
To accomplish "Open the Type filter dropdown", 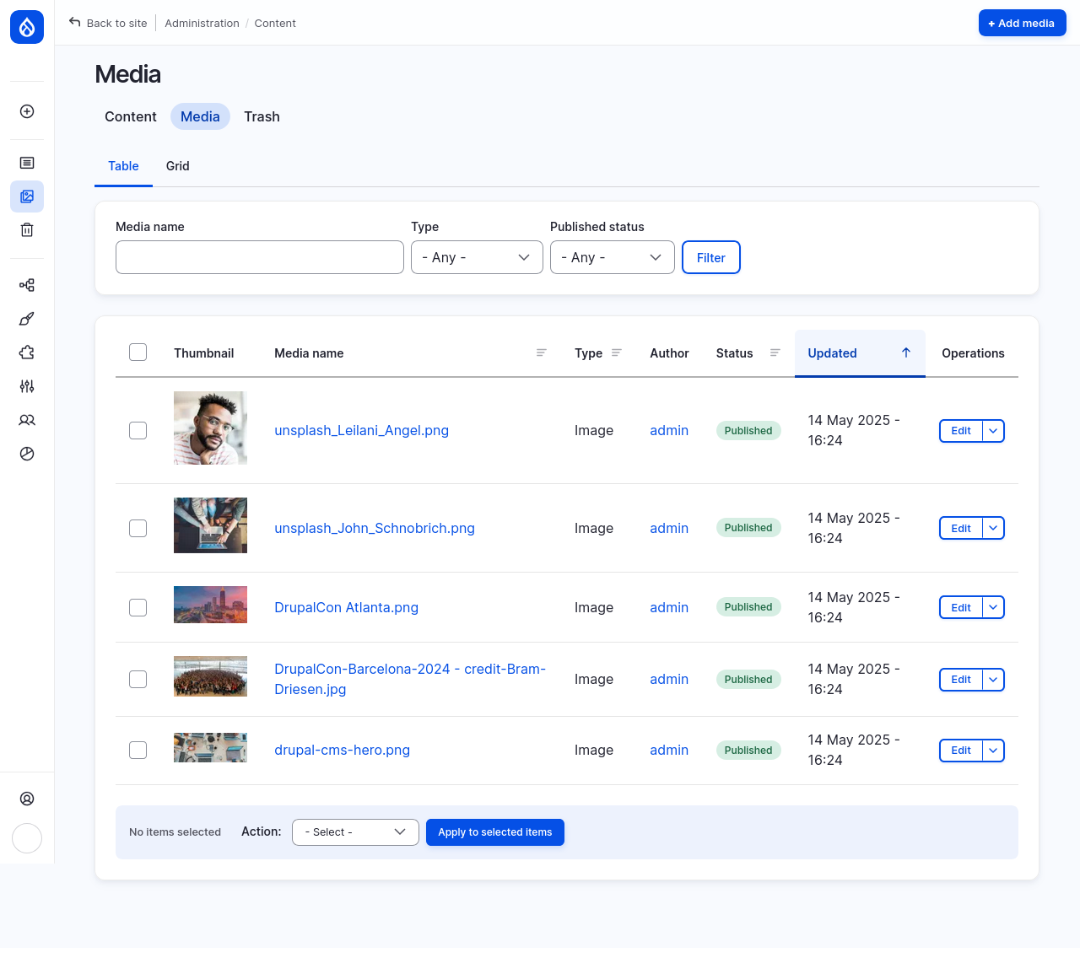I will (x=477, y=257).
